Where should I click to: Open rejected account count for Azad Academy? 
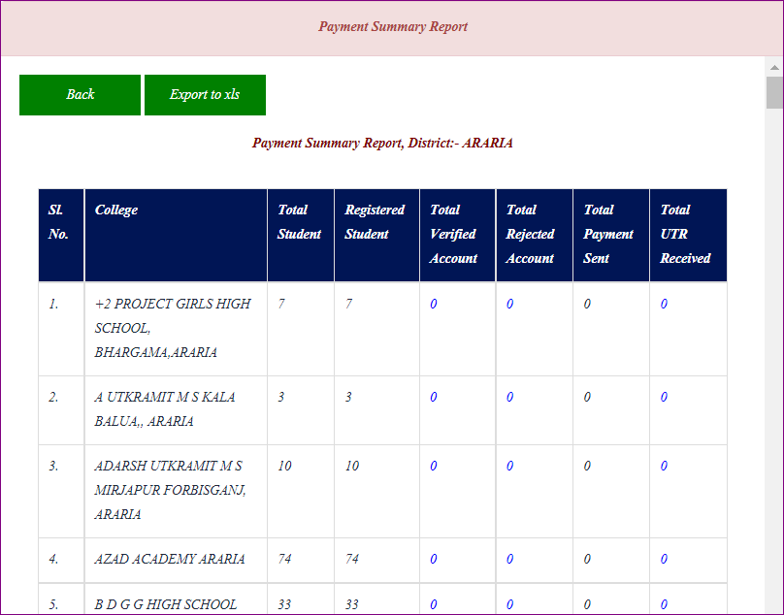[510, 560]
